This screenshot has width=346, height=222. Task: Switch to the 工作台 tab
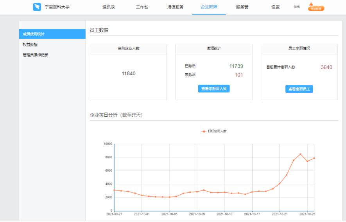pyautogui.click(x=142, y=7)
